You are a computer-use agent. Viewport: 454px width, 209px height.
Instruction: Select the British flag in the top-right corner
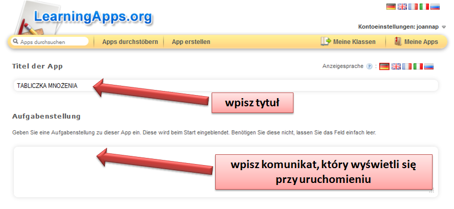click(402, 7)
